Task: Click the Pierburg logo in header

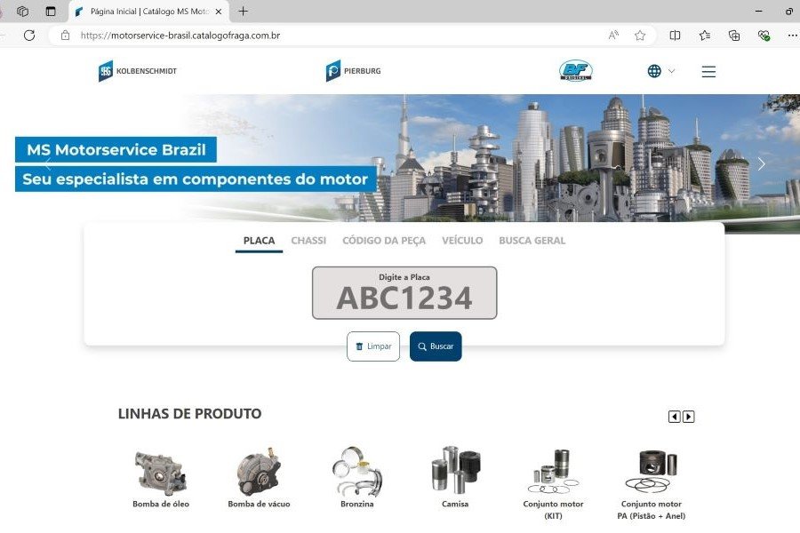Action: click(x=353, y=71)
